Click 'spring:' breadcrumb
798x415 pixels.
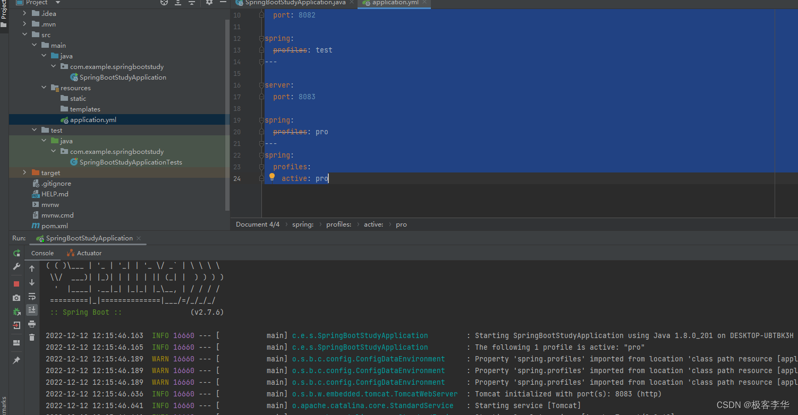pos(303,224)
